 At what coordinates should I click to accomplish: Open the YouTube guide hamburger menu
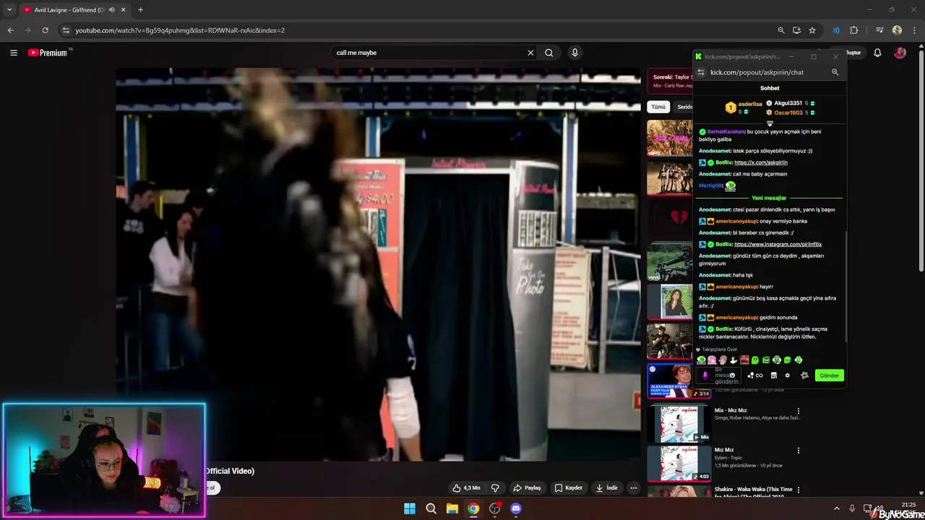click(x=13, y=53)
